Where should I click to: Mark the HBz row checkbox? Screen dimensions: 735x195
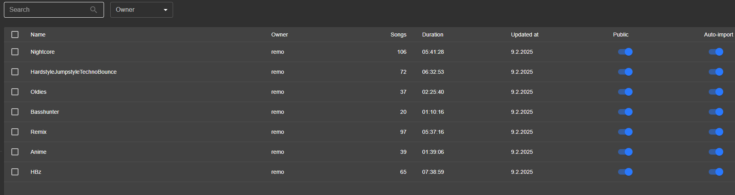[x=15, y=172]
